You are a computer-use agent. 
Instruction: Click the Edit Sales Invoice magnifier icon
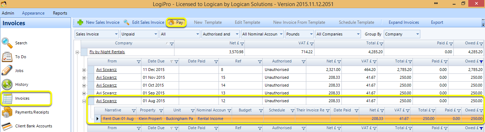tap(126, 22)
